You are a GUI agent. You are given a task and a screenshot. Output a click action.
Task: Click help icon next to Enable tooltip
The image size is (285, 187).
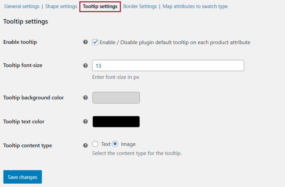(86, 42)
